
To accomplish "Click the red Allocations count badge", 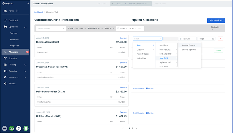I will pyautogui.click(x=27, y=52).
